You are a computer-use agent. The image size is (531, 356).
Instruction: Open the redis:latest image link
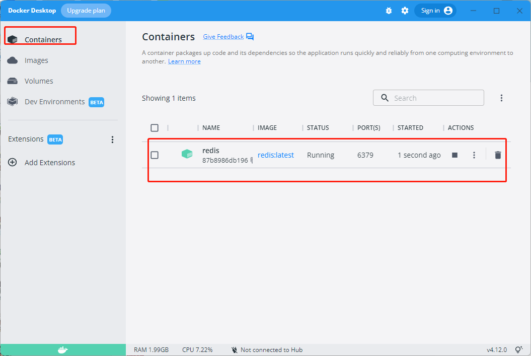(276, 155)
